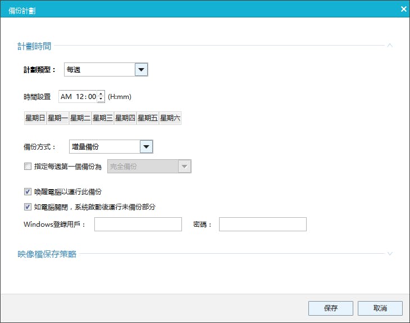The image size is (410, 323).
Task: Toggle 星期日 day button
Action: 35,118
